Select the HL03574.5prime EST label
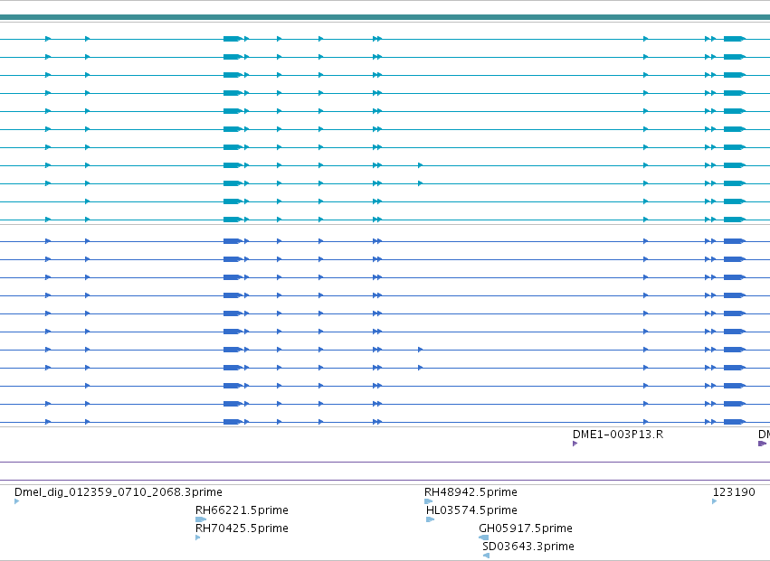770x561 pixels. point(471,510)
